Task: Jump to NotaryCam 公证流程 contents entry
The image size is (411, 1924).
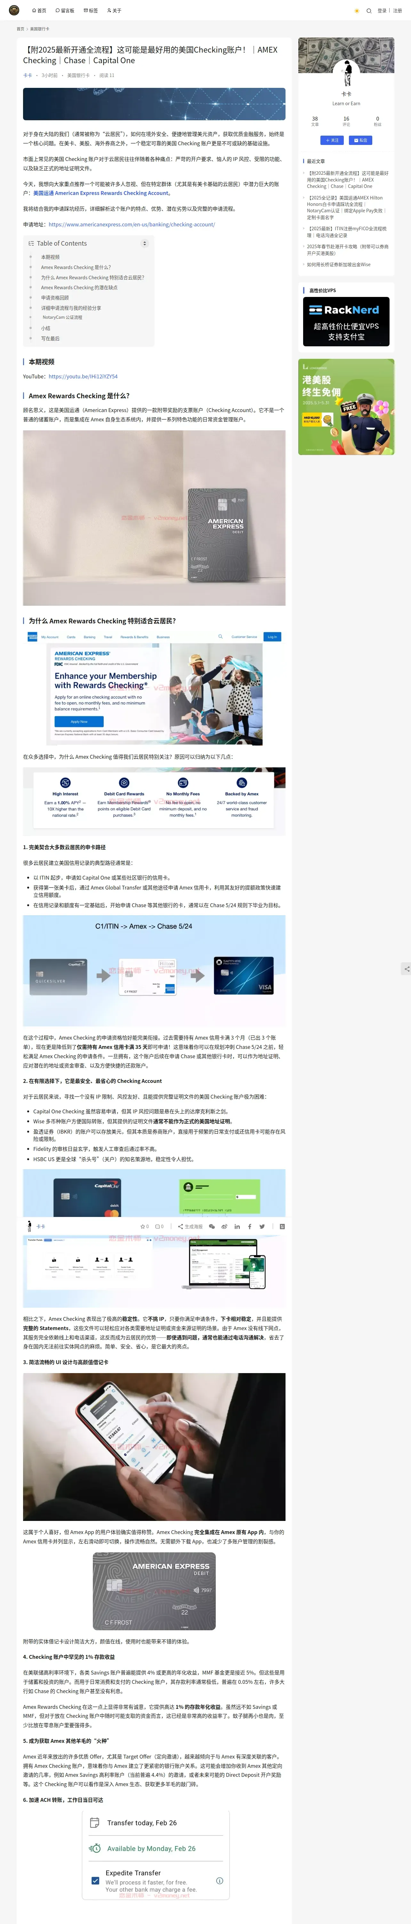Action: click(63, 317)
